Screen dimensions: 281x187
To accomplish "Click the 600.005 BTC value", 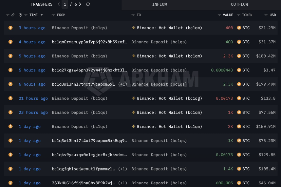I will tap(224, 183).
